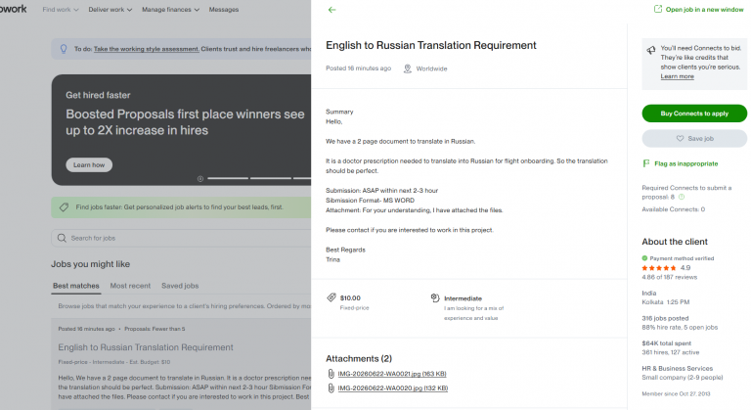Click Open job in a new window link
Screen dimensions: 751x410
click(x=704, y=10)
